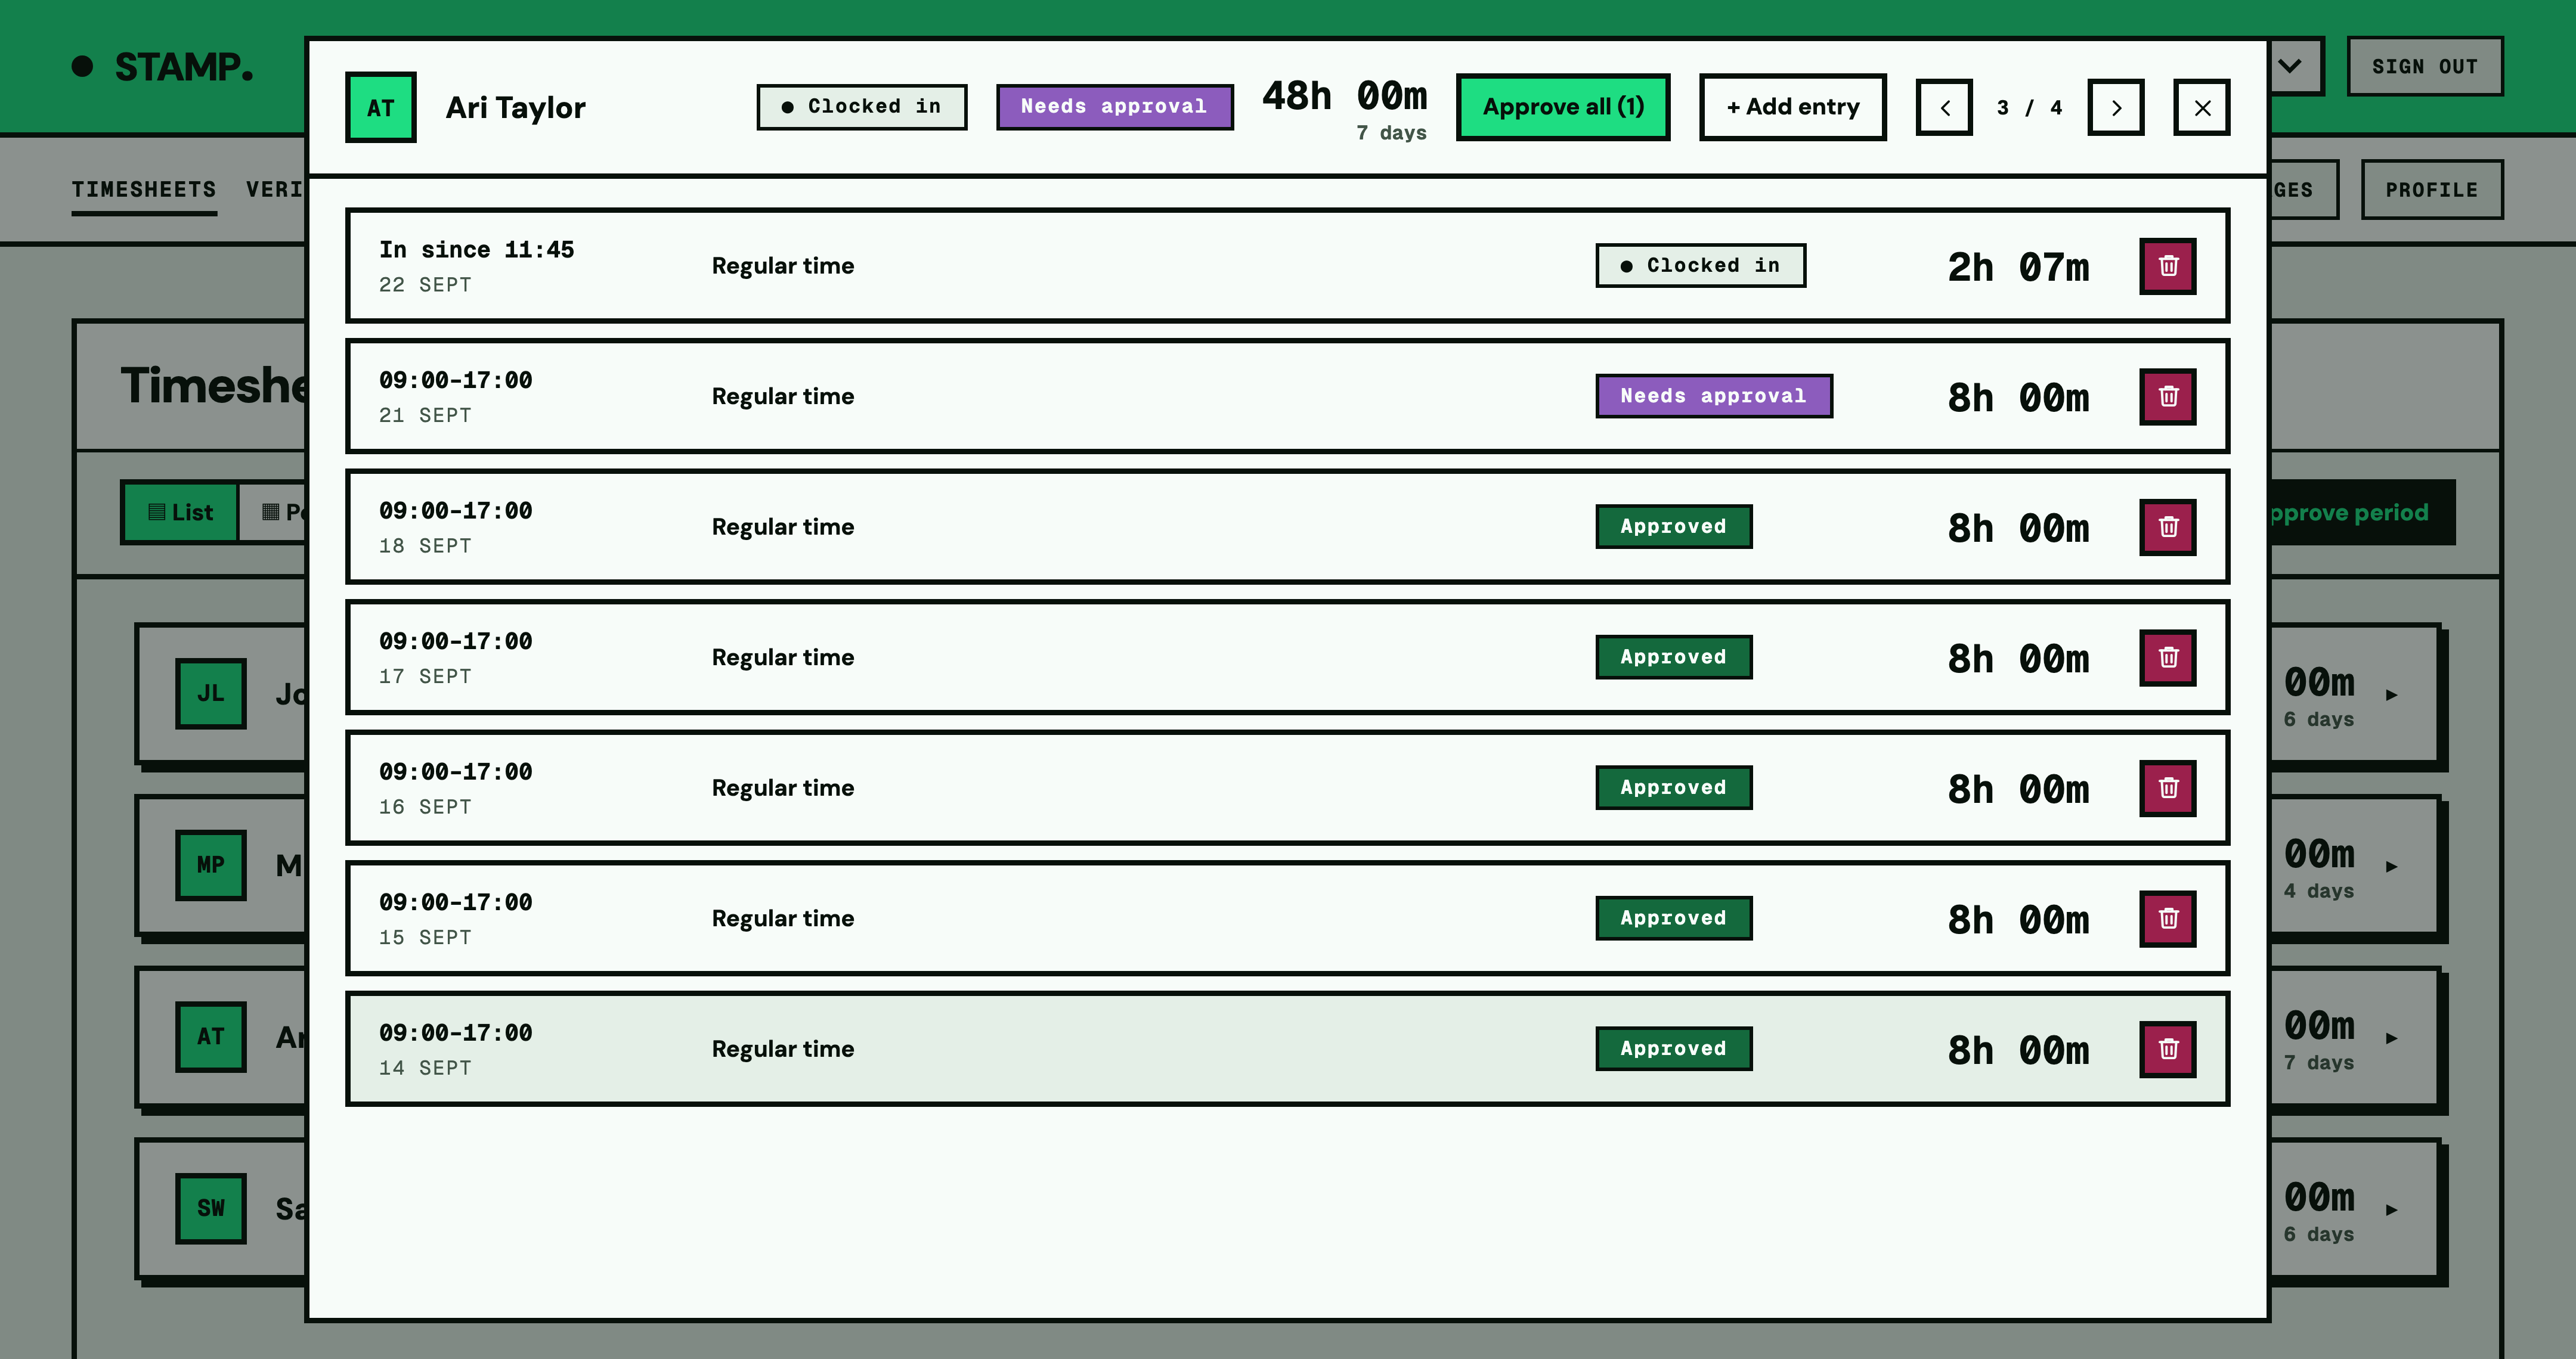
Task: Delete the 18 Sept entry
Action: 2167,527
